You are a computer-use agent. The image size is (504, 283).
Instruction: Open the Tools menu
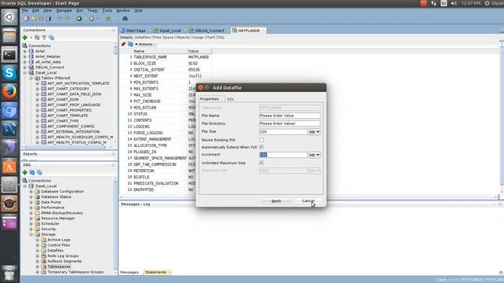tap(107, 10)
